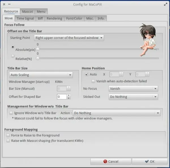Image resolution: width=170 pixels, height=168 pixels.
Task: Enable Raise with Mascot shaping checkbox
Action: (8, 141)
